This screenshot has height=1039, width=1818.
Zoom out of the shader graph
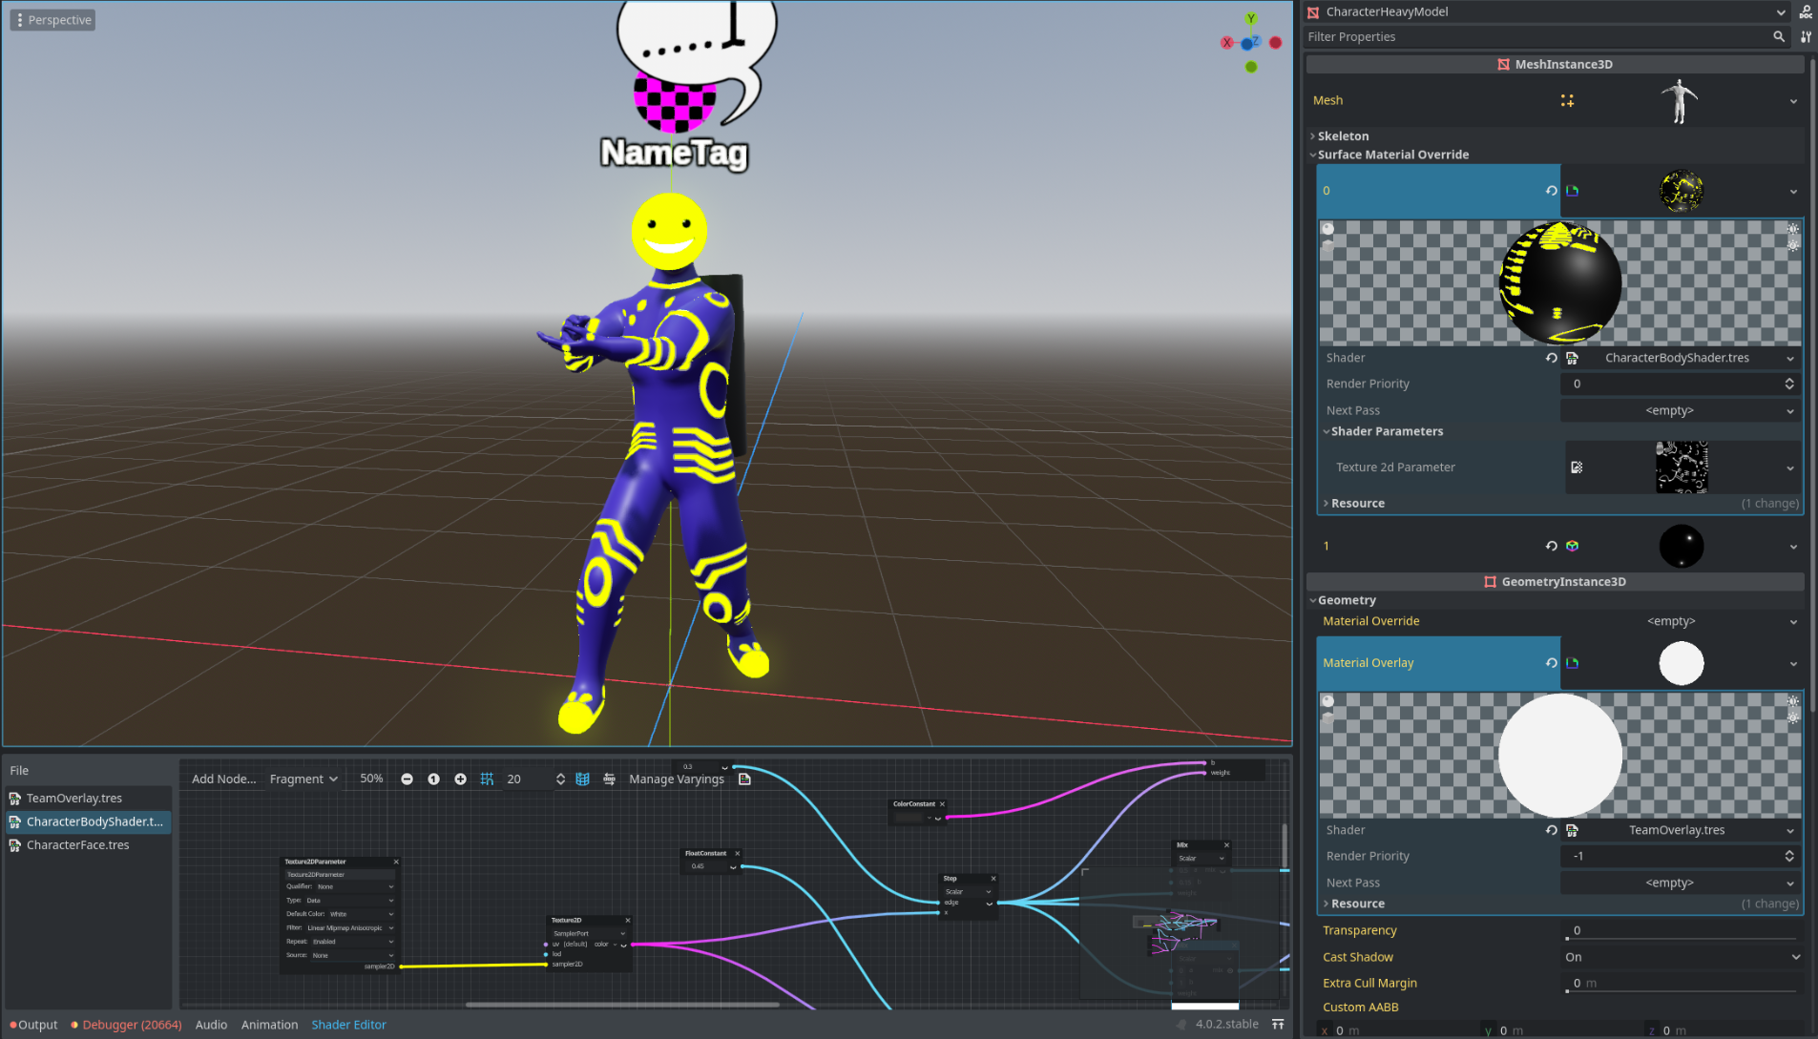coord(407,779)
